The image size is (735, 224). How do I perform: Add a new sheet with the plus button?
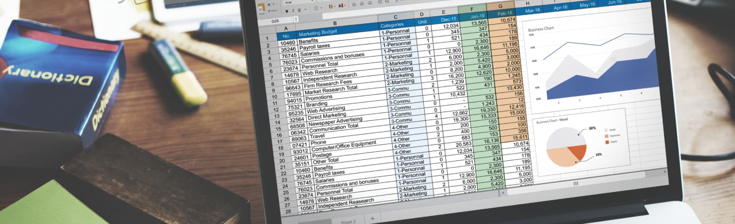(372, 218)
